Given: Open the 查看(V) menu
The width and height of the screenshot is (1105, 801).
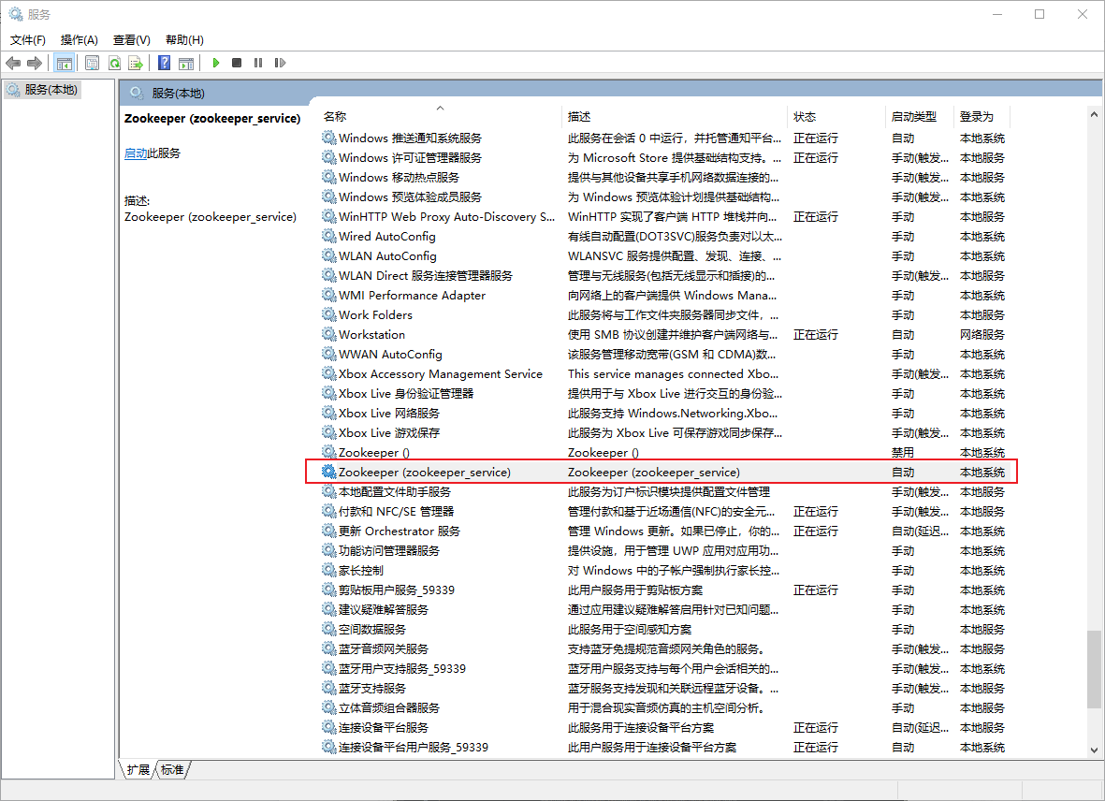Looking at the screenshot, I should pos(132,40).
